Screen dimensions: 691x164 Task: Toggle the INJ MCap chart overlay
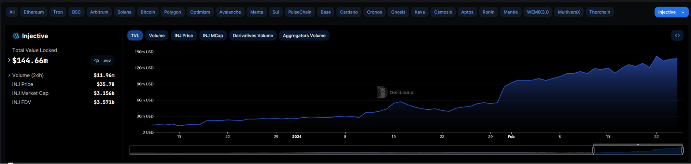click(213, 36)
